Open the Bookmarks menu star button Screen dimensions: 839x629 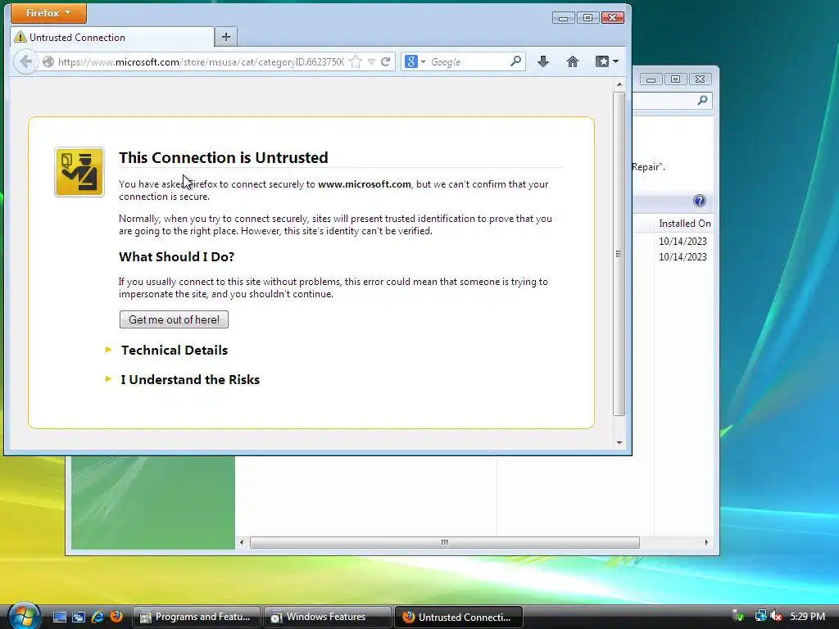pos(607,61)
